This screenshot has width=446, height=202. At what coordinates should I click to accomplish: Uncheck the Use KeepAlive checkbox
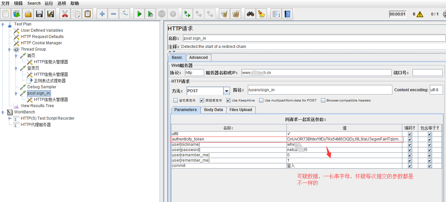pos(228,101)
